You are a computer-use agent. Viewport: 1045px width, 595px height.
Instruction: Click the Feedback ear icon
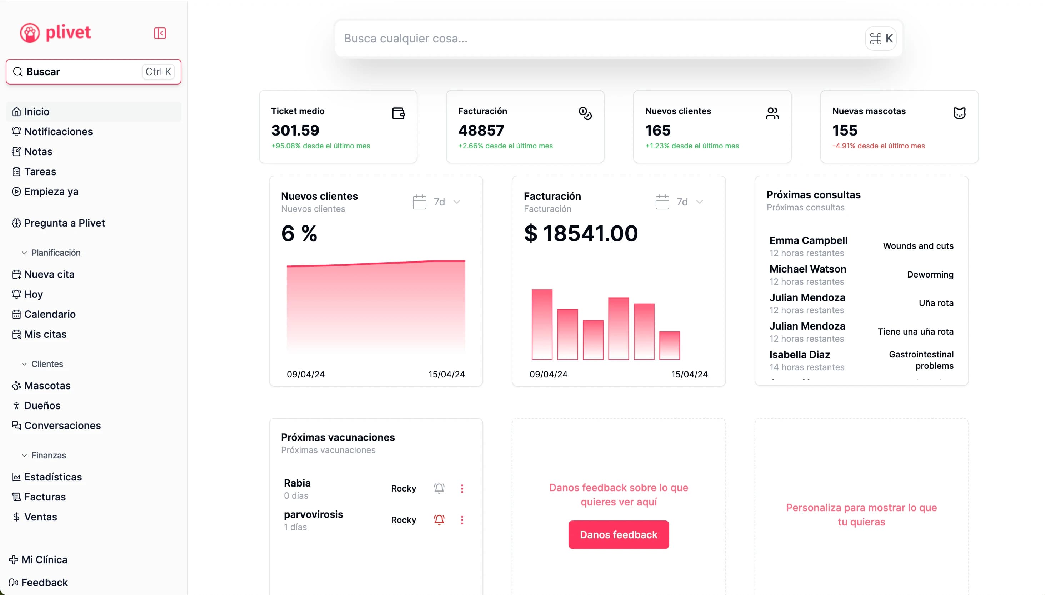(x=14, y=583)
